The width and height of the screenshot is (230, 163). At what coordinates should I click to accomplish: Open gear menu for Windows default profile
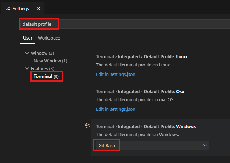coord(87,126)
